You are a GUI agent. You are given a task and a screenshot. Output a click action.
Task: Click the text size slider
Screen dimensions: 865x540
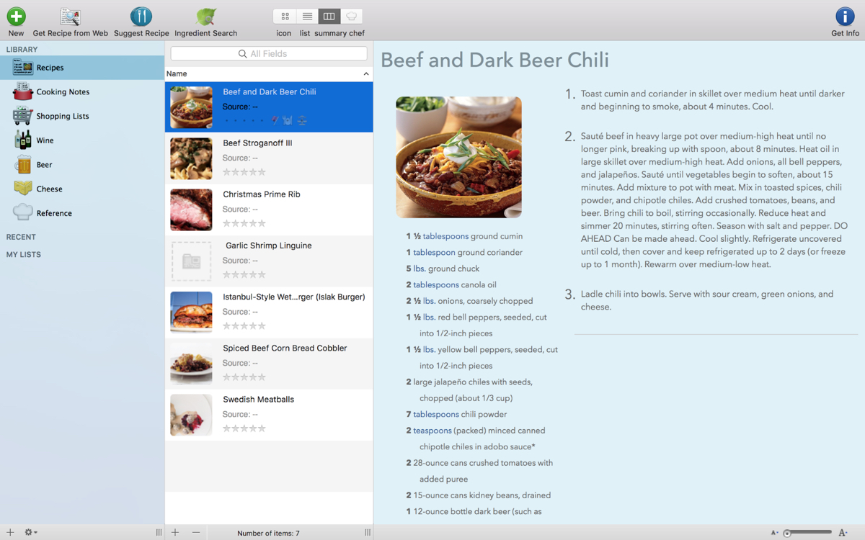(807, 533)
